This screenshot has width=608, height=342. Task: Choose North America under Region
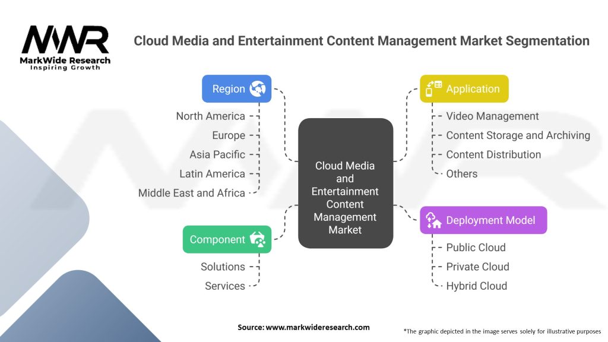[210, 116]
